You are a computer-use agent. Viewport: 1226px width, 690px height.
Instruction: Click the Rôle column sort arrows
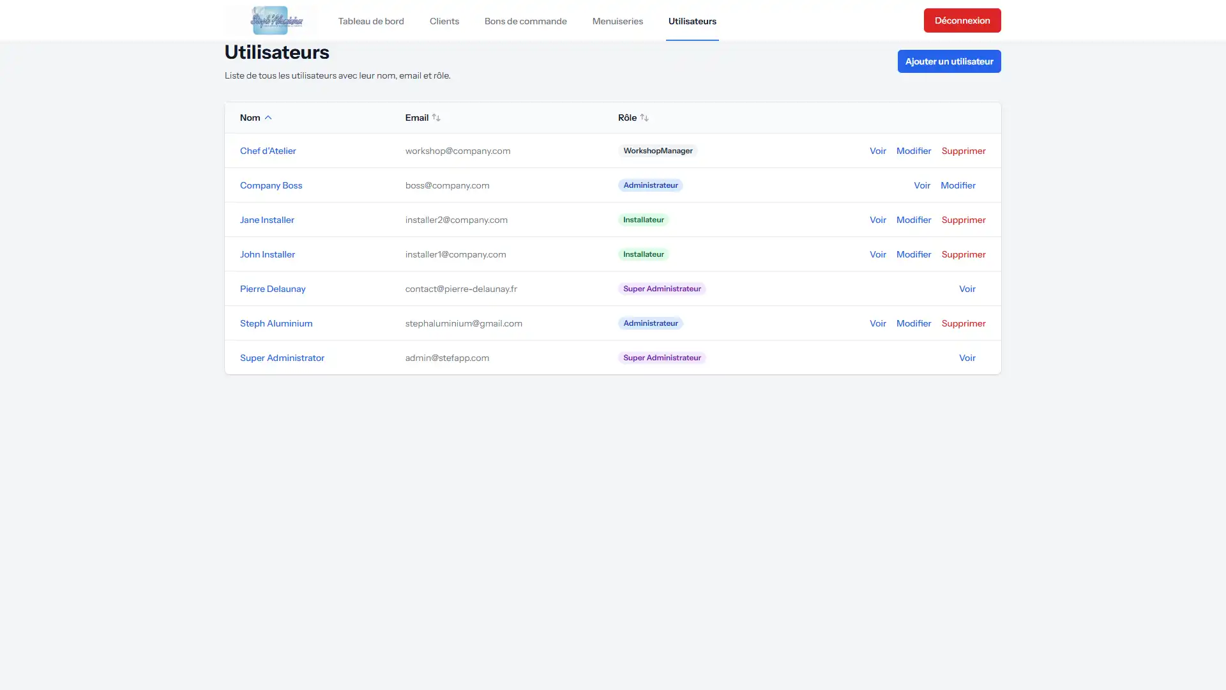644,118
